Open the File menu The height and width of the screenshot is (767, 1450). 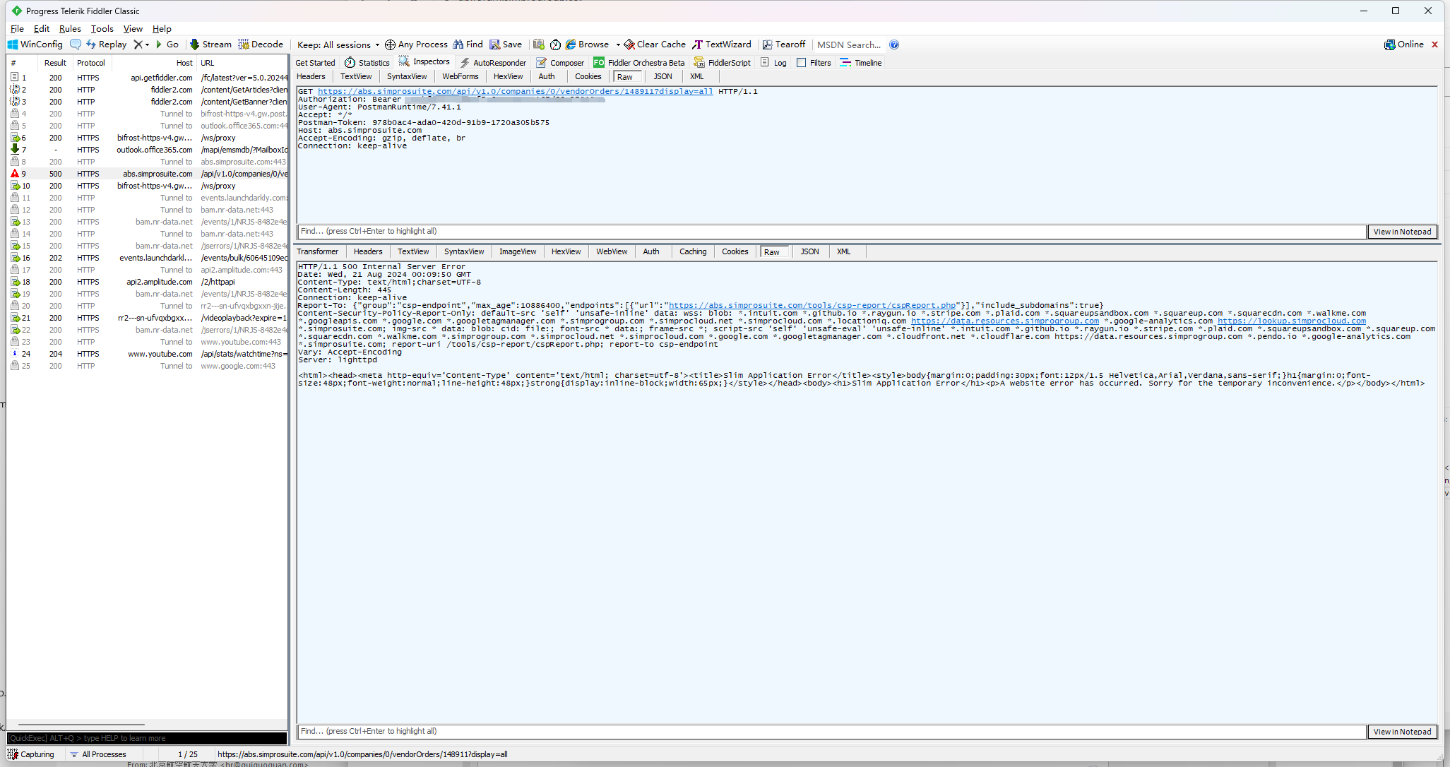(18, 29)
